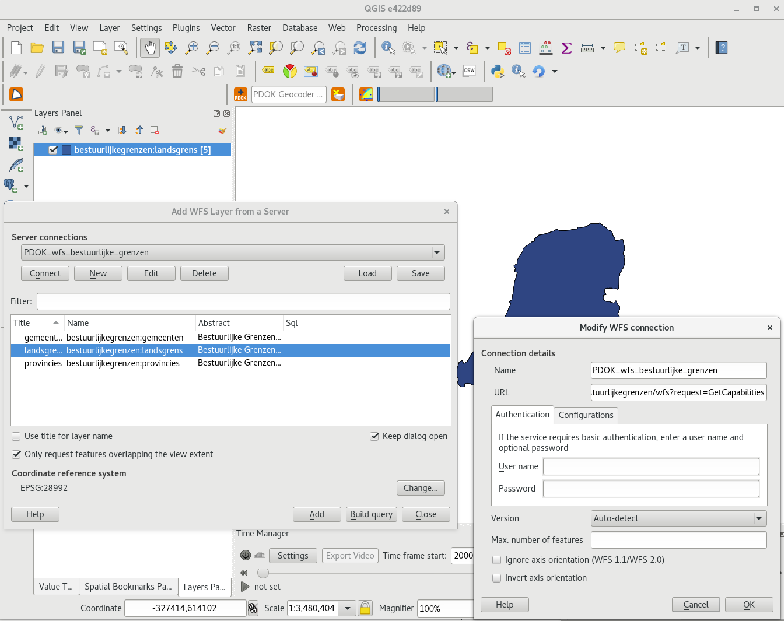Select the Pan Map hand tool
784x621 pixels.
(x=150, y=48)
